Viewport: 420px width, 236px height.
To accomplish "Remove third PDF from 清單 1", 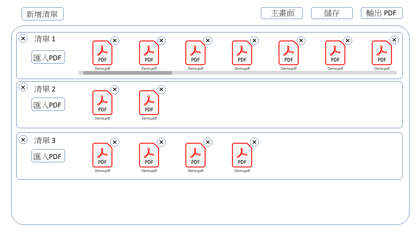I will tap(208, 41).
